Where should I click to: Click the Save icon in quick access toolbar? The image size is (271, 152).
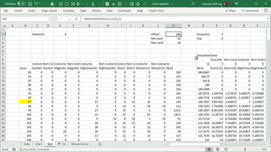(x=30, y=4)
